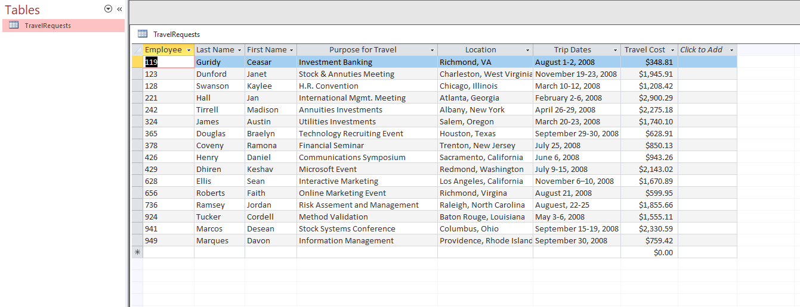Open the Travel Cost column filter dropdown
The width and height of the screenshot is (800, 307).
click(x=672, y=50)
